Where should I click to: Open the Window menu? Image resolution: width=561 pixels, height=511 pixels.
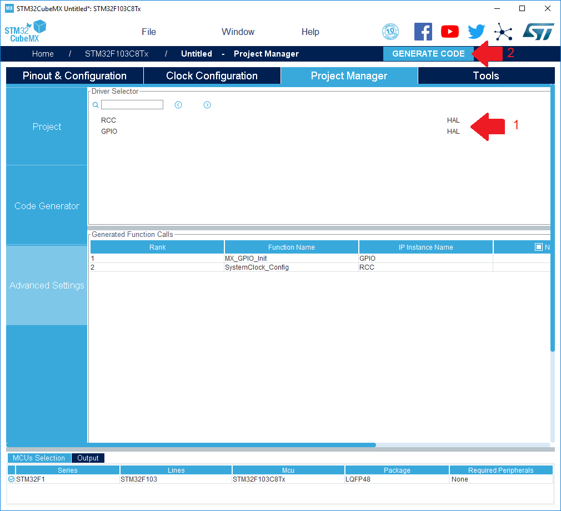pyautogui.click(x=238, y=32)
